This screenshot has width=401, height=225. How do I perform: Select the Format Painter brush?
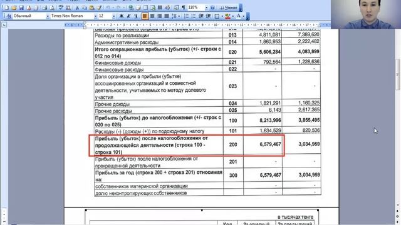pyautogui.click(x=99, y=7)
